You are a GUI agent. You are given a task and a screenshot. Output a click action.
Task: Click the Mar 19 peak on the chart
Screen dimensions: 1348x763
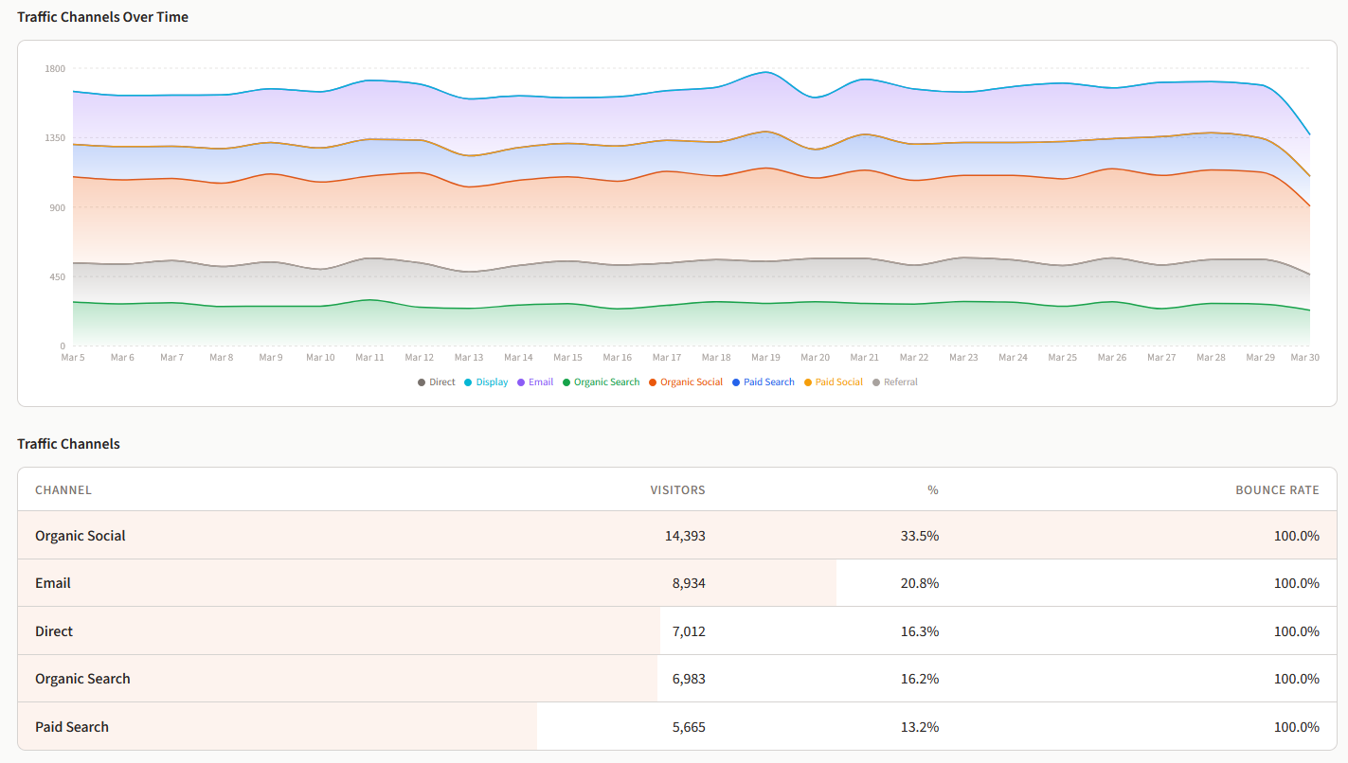click(x=765, y=73)
